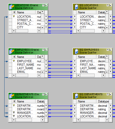Click vertical scroll up arrow in SQ_EMPLOYEES

click(107, 56)
